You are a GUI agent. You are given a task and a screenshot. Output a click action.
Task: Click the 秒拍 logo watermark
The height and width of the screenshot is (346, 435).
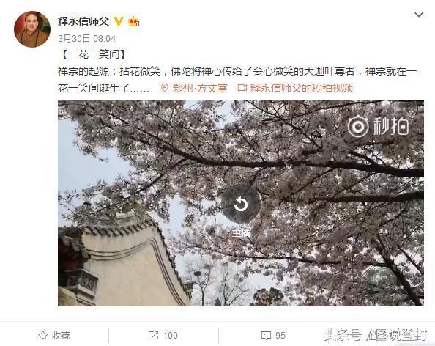[x=378, y=127]
